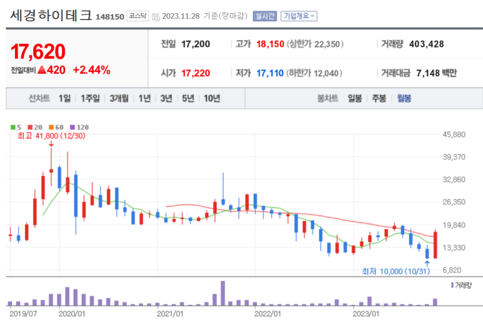Click the 6,820 y-axis price label
The width and height of the screenshot is (483, 323).
(x=452, y=270)
